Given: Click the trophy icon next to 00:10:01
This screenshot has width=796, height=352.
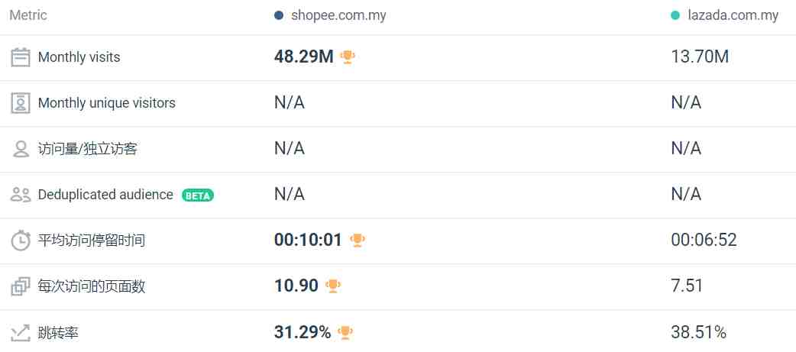Looking at the screenshot, I should [358, 240].
